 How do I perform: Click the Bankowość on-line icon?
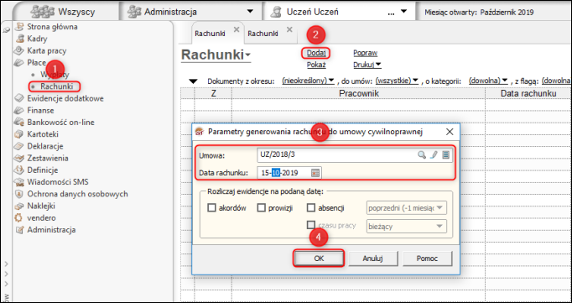[x=19, y=123]
